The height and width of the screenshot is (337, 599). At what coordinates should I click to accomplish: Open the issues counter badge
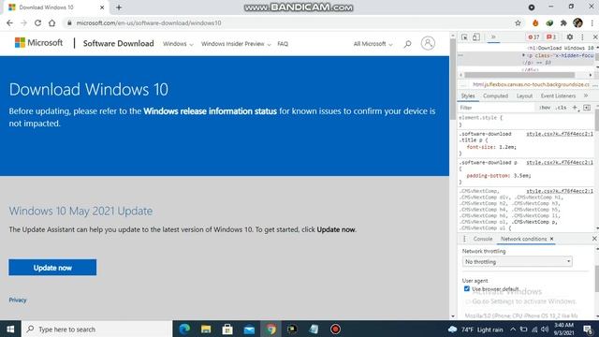(x=551, y=37)
